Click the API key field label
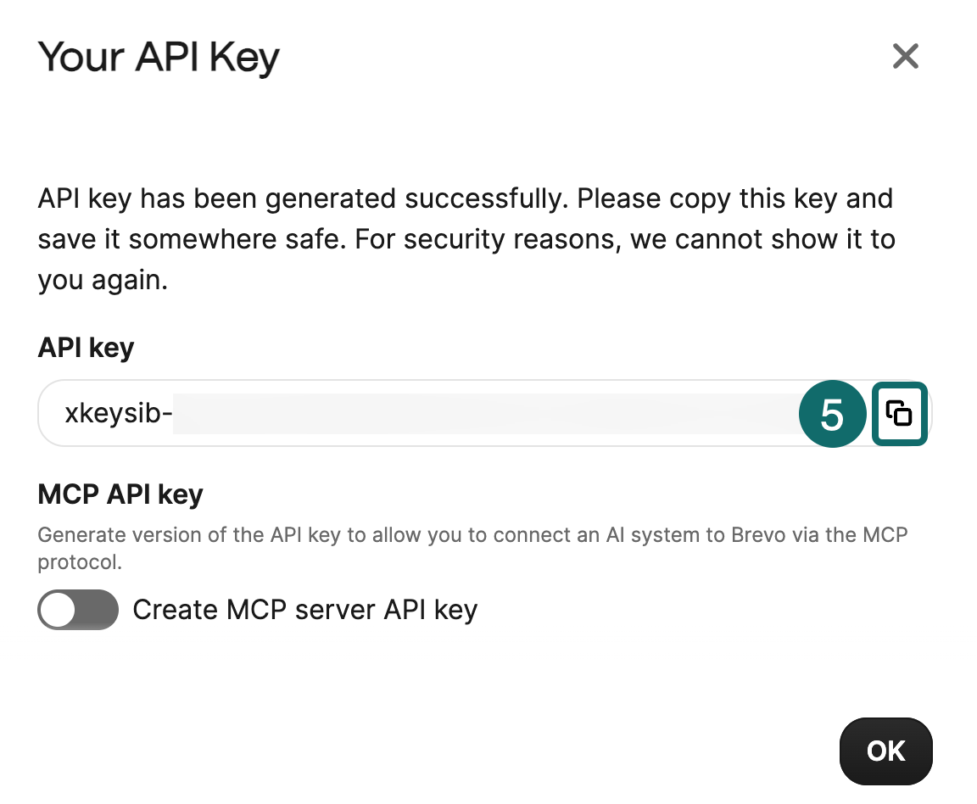977x804 pixels. point(85,348)
